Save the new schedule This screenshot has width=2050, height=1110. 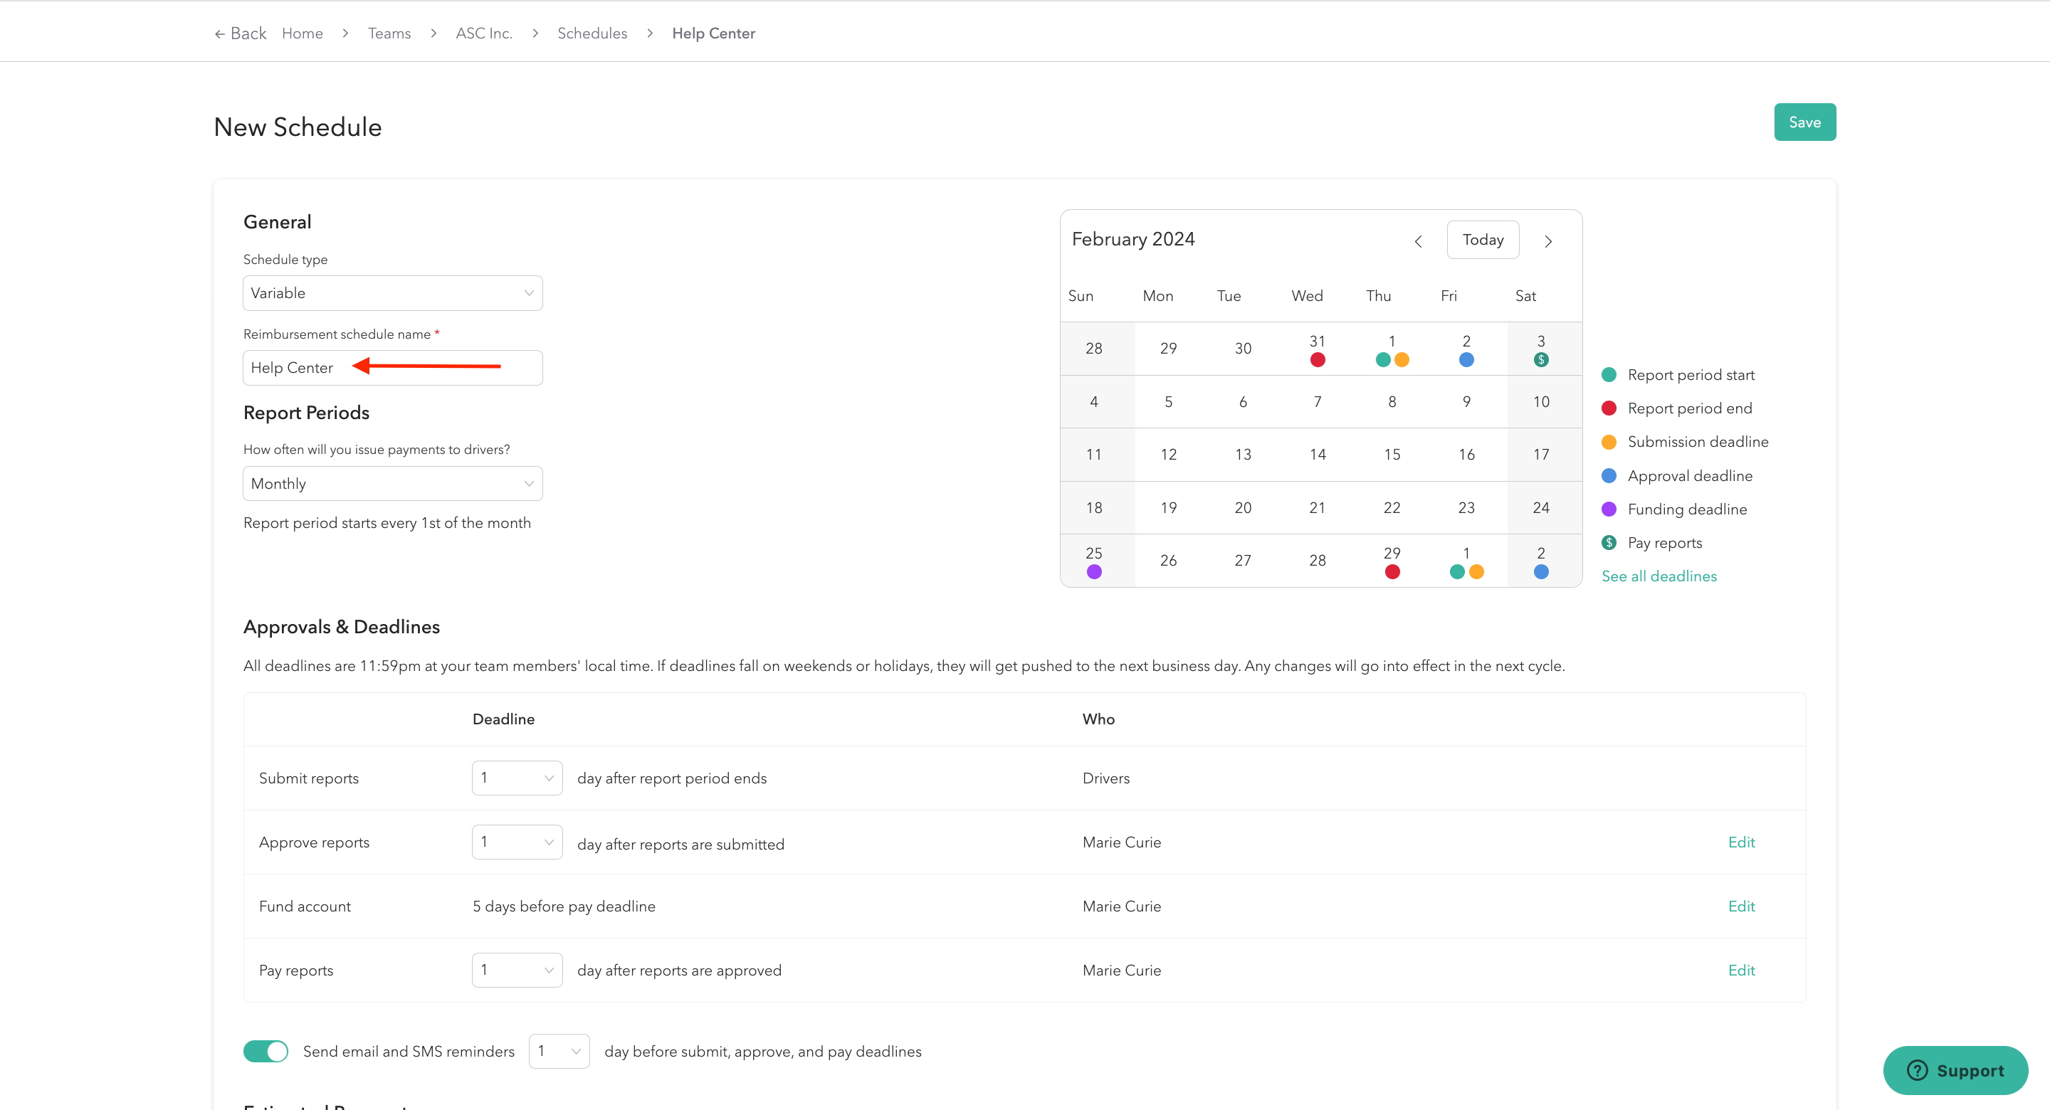(1804, 122)
